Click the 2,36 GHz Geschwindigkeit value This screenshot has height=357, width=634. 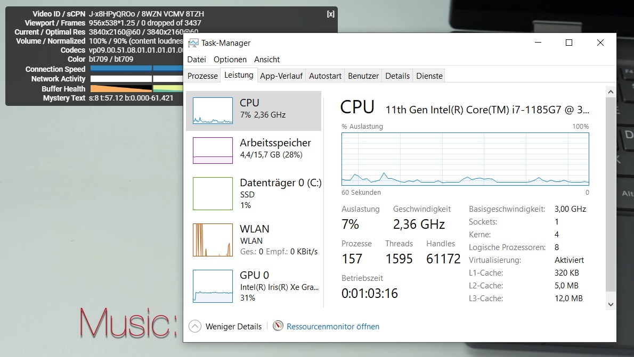tap(419, 224)
